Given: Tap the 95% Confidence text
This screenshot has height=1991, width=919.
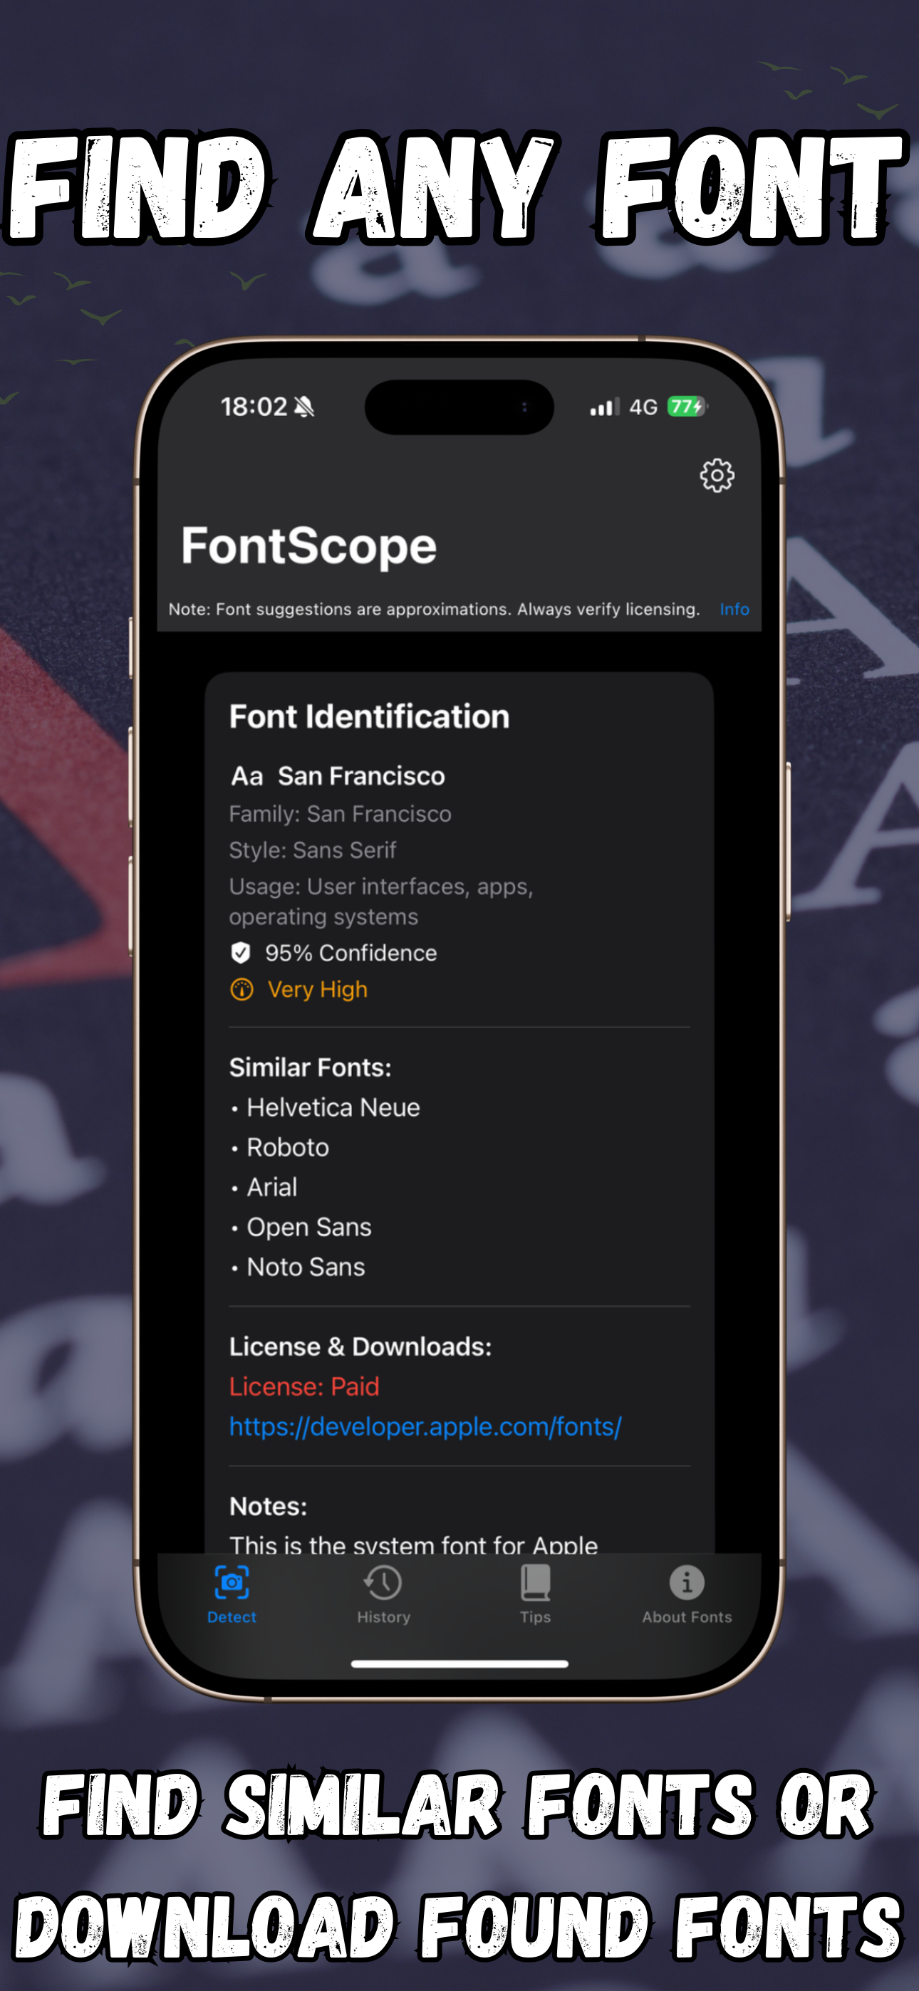Looking at the screenshot, I should [351, 953].
